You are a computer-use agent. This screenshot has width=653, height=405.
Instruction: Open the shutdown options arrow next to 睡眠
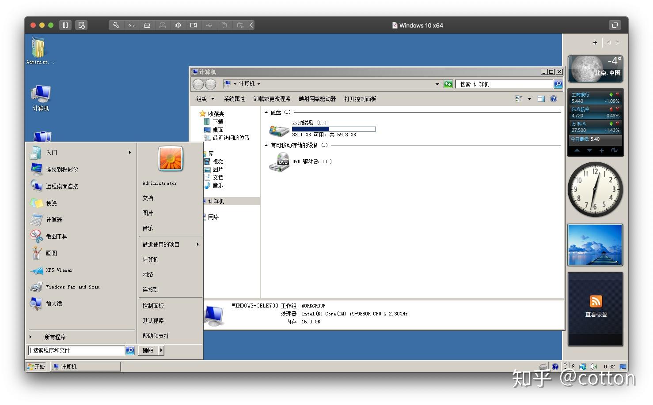pyautogui.click(x=161, y=350)
